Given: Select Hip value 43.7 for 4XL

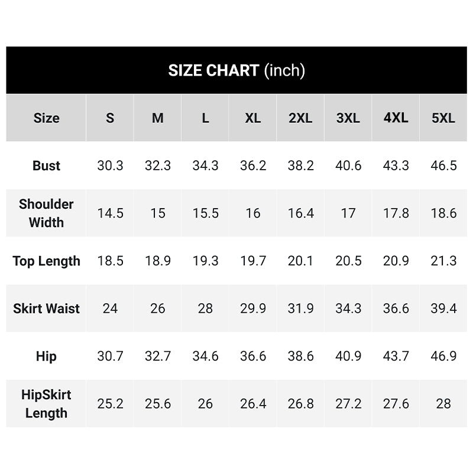Looking at the screenshot, I should (x=396, y=356).
